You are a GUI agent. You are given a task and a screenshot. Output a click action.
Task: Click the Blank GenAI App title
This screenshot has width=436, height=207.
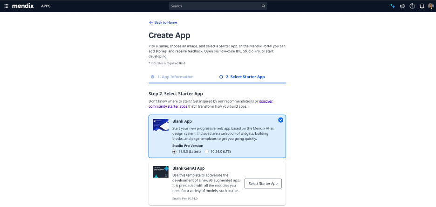point(189,168)
